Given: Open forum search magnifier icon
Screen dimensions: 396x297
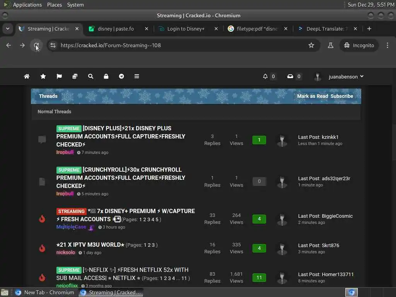Looking at the screenshot, I should 90,76.
